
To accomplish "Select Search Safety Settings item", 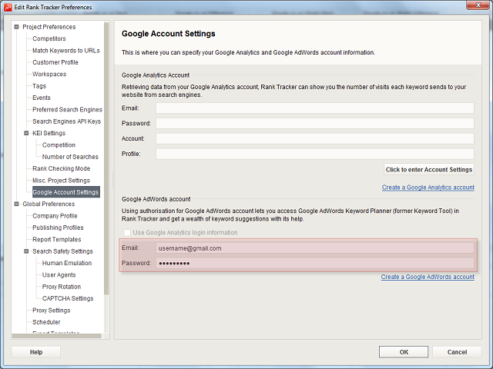I will click(62, 251).
